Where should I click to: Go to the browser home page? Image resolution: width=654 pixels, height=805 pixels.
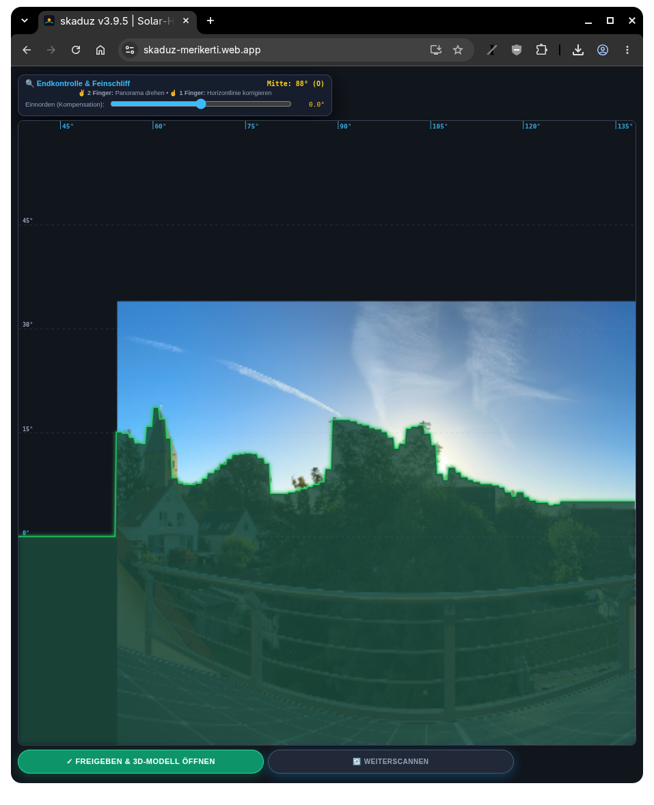(100, 50)
